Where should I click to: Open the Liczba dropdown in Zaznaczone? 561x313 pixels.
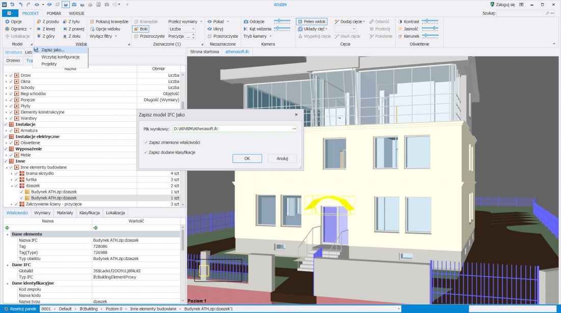coord(182,29)
